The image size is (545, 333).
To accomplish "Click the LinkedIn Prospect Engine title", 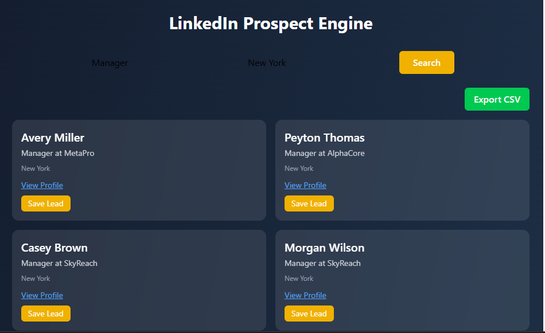I will pyautogui.click(x=271, y=23).
